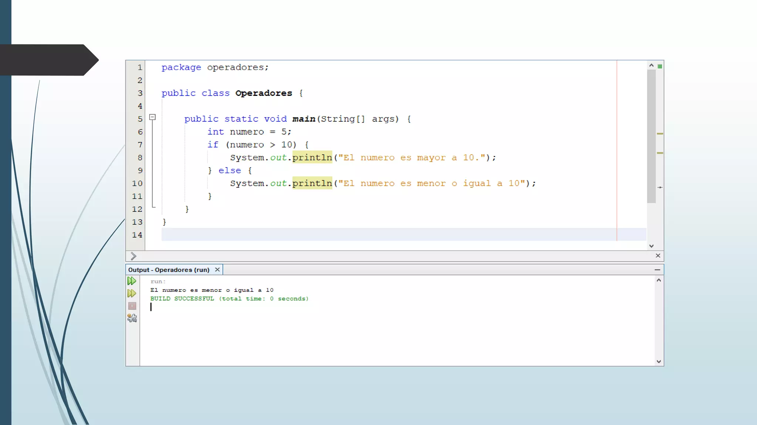The width and height of the screenshot is (757, 425).
Task: Close the Output - Operadores (run) tab
Action: point(217,270)
